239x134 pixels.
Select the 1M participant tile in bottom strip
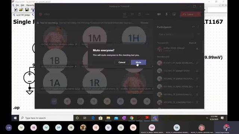152,128
